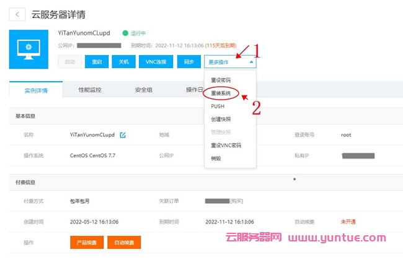Open the 安全组 tab

click(144, 90)
